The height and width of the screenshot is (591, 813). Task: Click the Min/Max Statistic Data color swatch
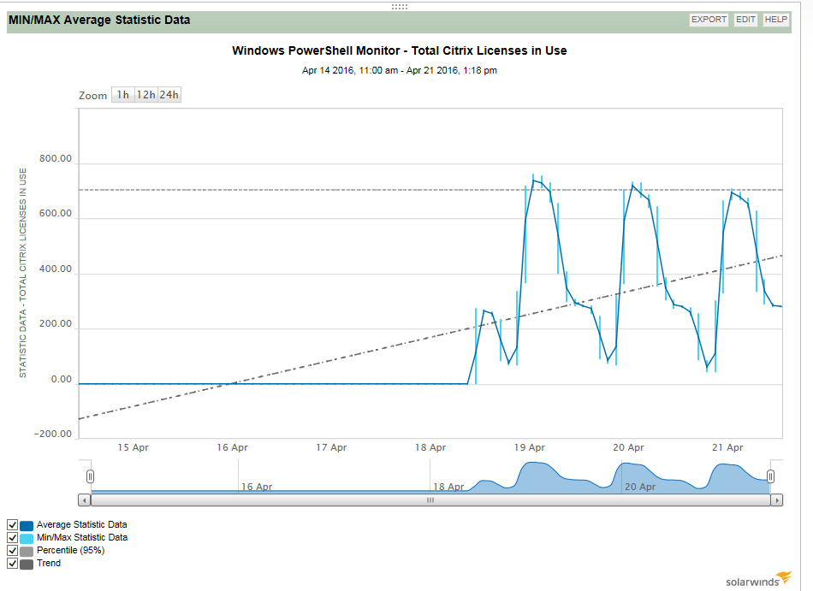(x=27, y=538)
